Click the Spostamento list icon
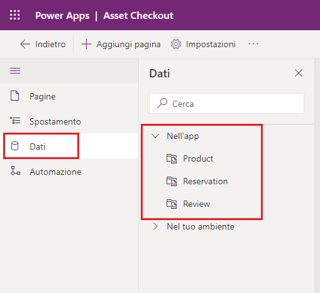The height and width of the screenshot is (293, 320). click(15, 121)
